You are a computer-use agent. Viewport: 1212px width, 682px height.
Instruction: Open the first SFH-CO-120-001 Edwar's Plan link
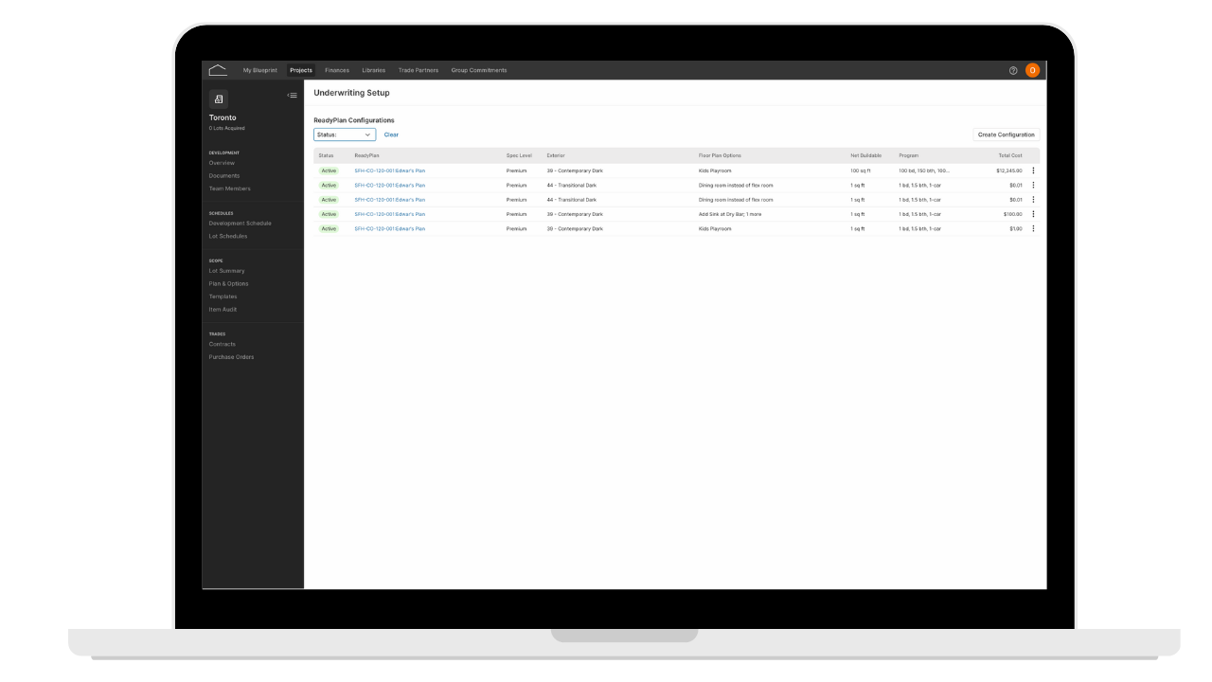[x=390, y=170]
